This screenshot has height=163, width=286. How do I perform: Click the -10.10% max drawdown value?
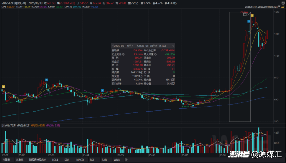pos(170,54)
